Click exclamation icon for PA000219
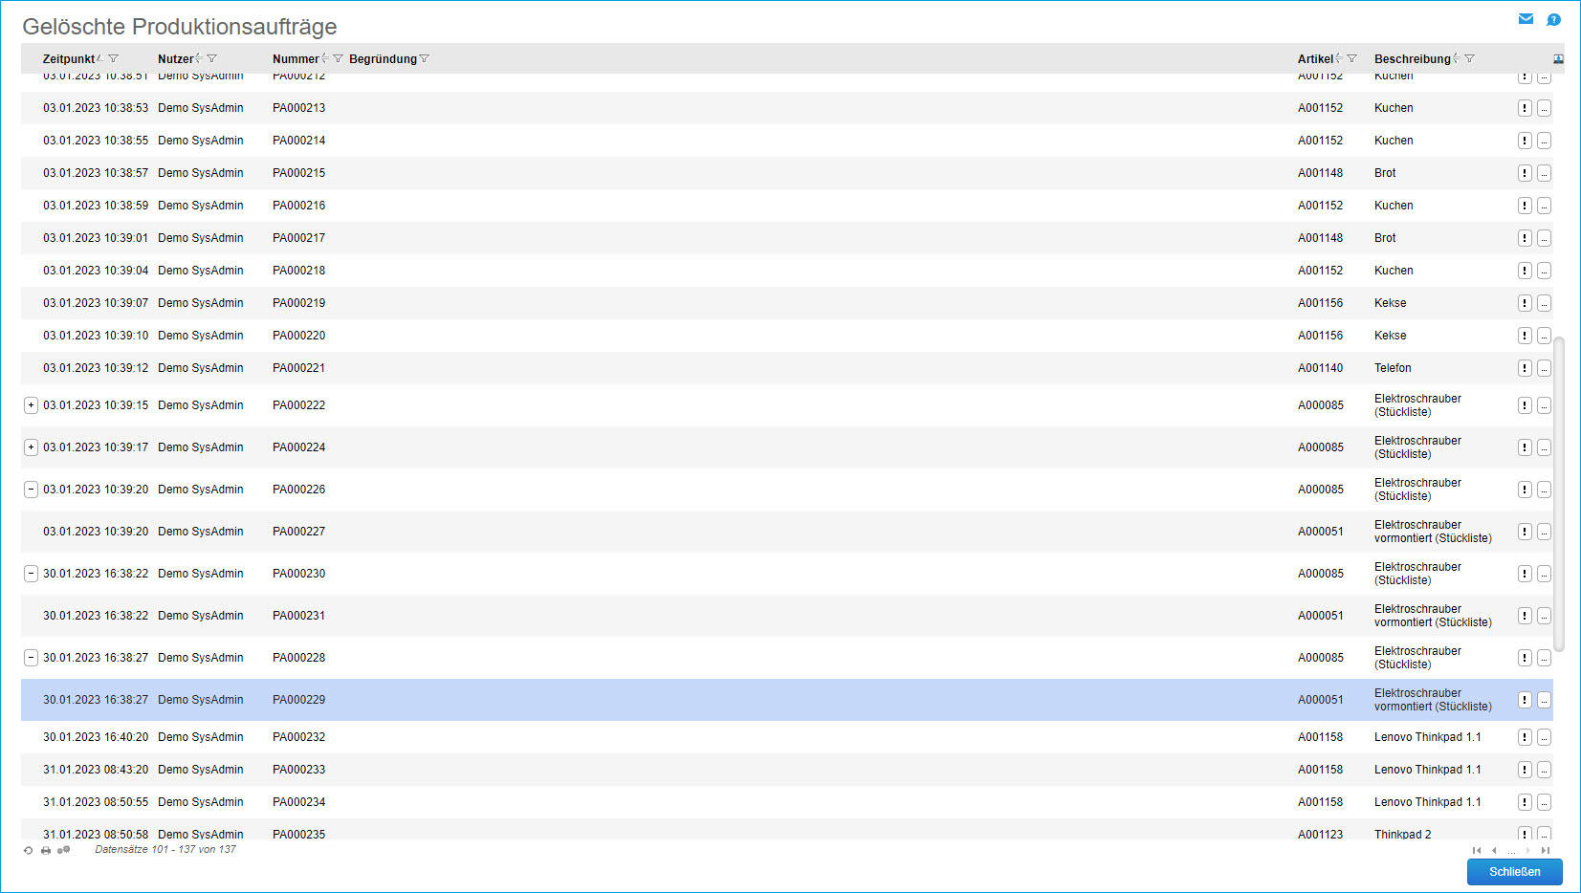Image resolution: width=1581 pixels, height=893 pixels. 1525,303
